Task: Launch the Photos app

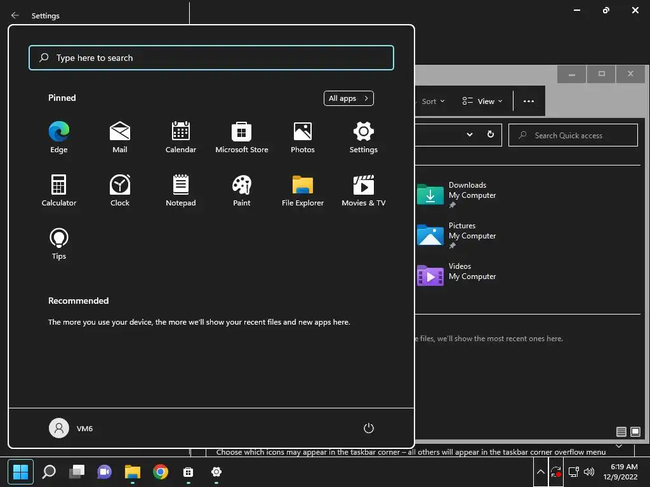Action: [x=303, y=138]
